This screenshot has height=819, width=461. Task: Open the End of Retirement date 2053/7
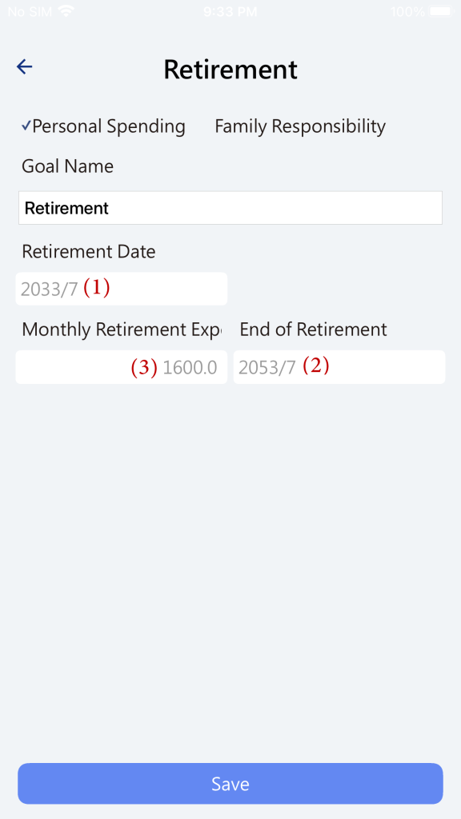pyautogui.click(x=339, y=367)
